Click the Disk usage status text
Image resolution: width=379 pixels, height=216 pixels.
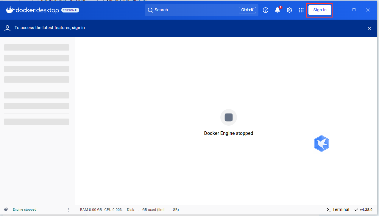point(153,210)
